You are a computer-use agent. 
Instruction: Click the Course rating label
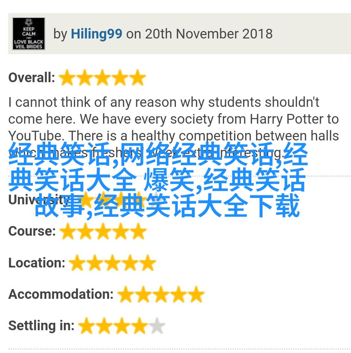(32, 231)
